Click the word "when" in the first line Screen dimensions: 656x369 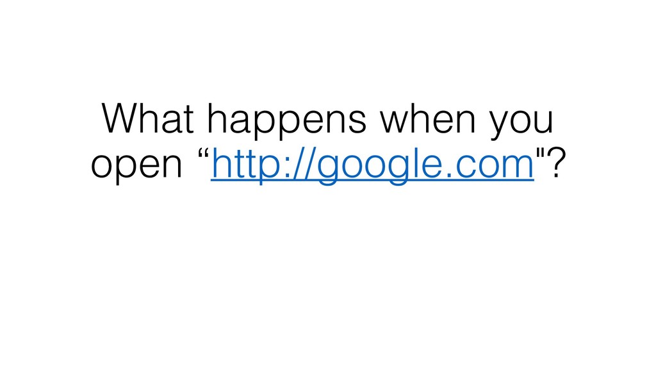[427, 119]
